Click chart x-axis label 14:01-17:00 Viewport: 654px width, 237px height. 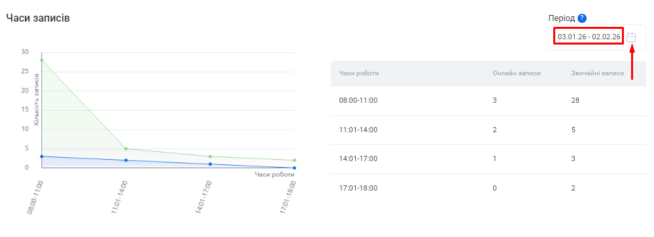(x=203, y=198)
